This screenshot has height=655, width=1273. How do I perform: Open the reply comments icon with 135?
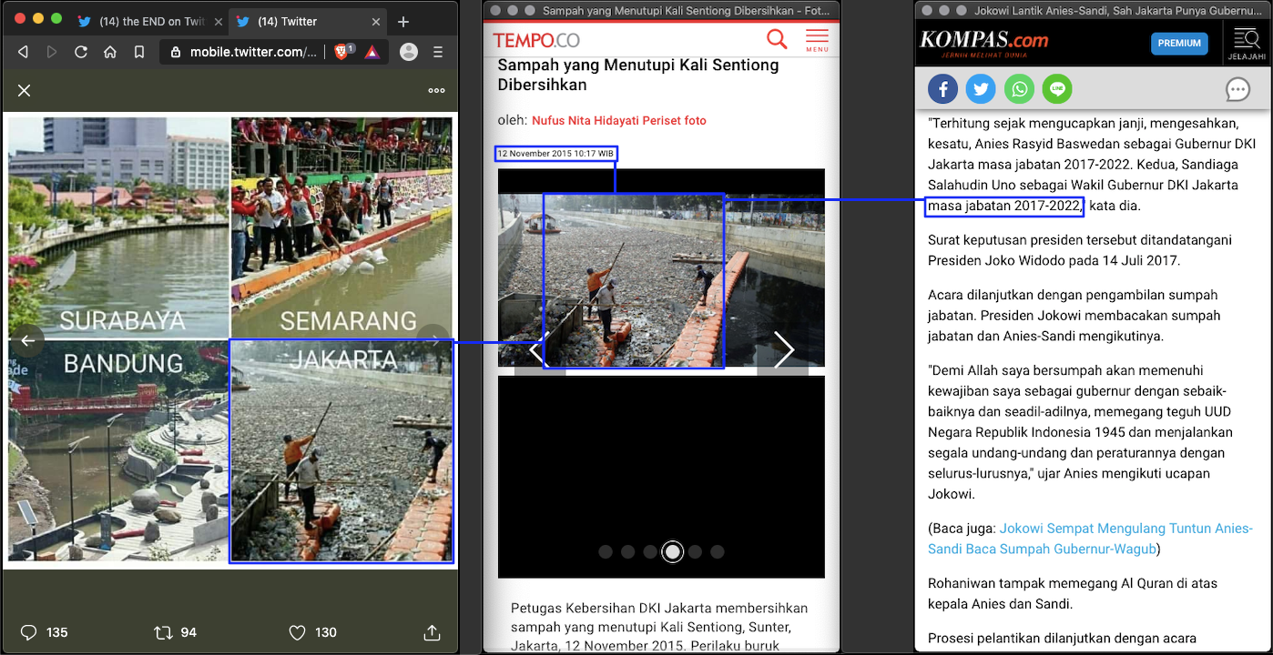click(29, 632)
